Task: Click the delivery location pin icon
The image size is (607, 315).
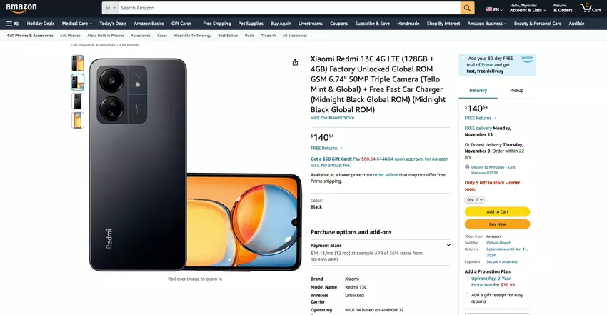Action: [x=467, y=167]
